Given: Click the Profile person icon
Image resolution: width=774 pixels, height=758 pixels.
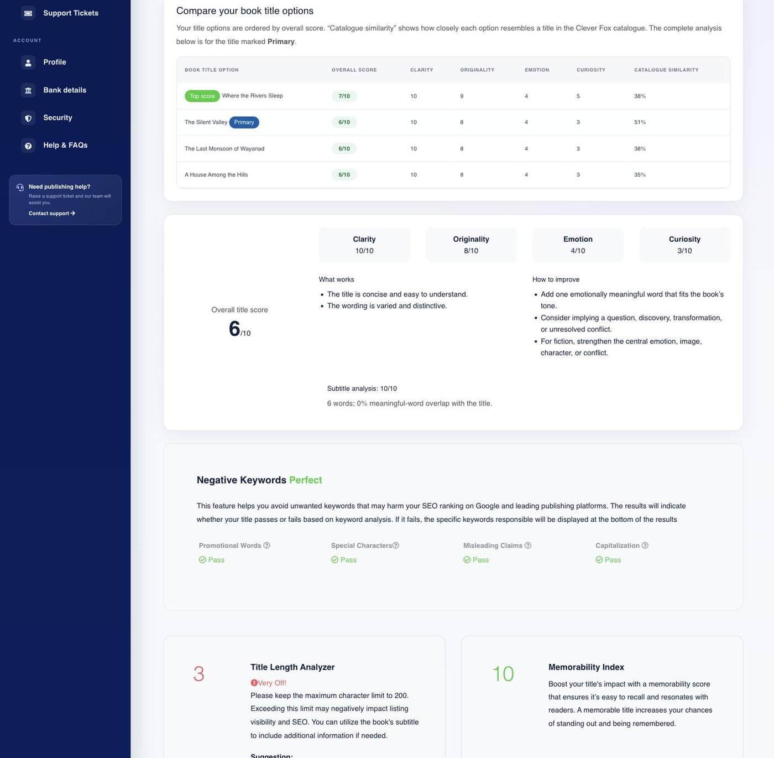Looking at the screenshot, I should tap(28, 63).
